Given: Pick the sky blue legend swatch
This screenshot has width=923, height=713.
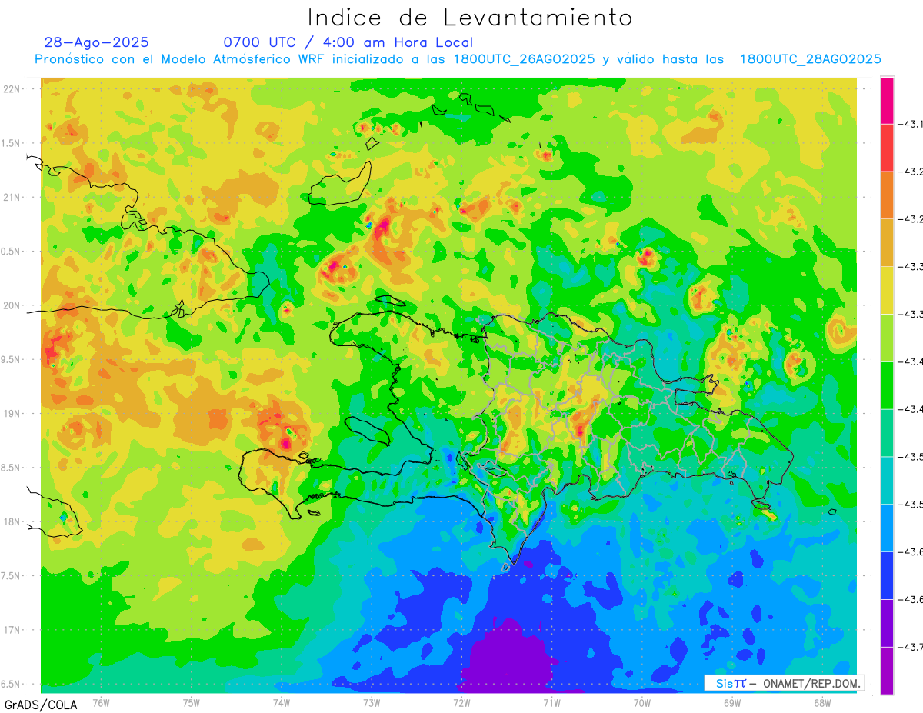Looking at the screenshot, I should [887, 528].
